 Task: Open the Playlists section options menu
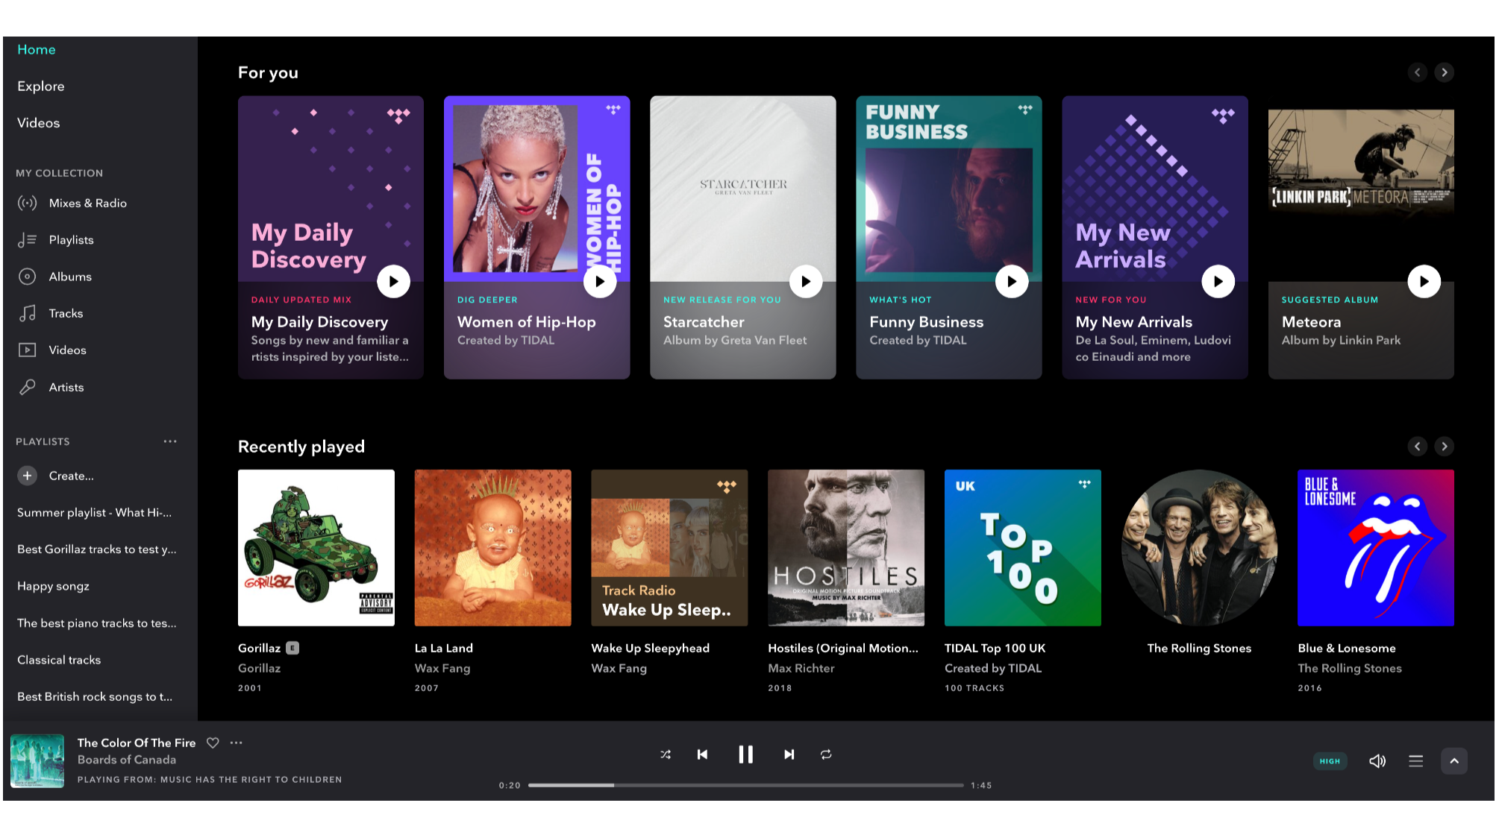tap(170, 441)
